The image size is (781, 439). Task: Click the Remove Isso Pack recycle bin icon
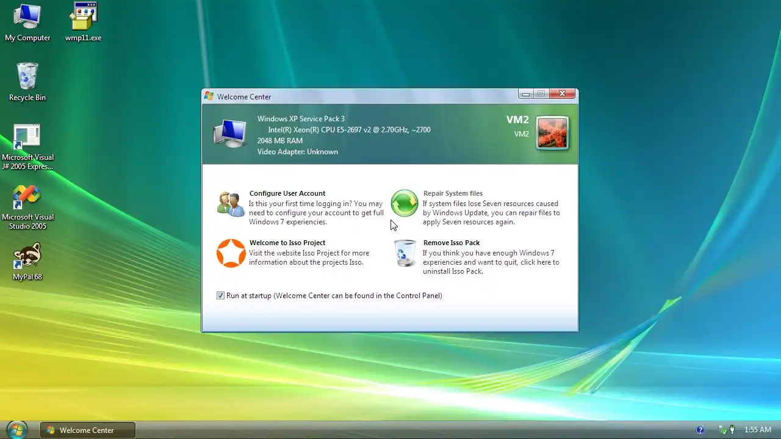click(405, 253)
